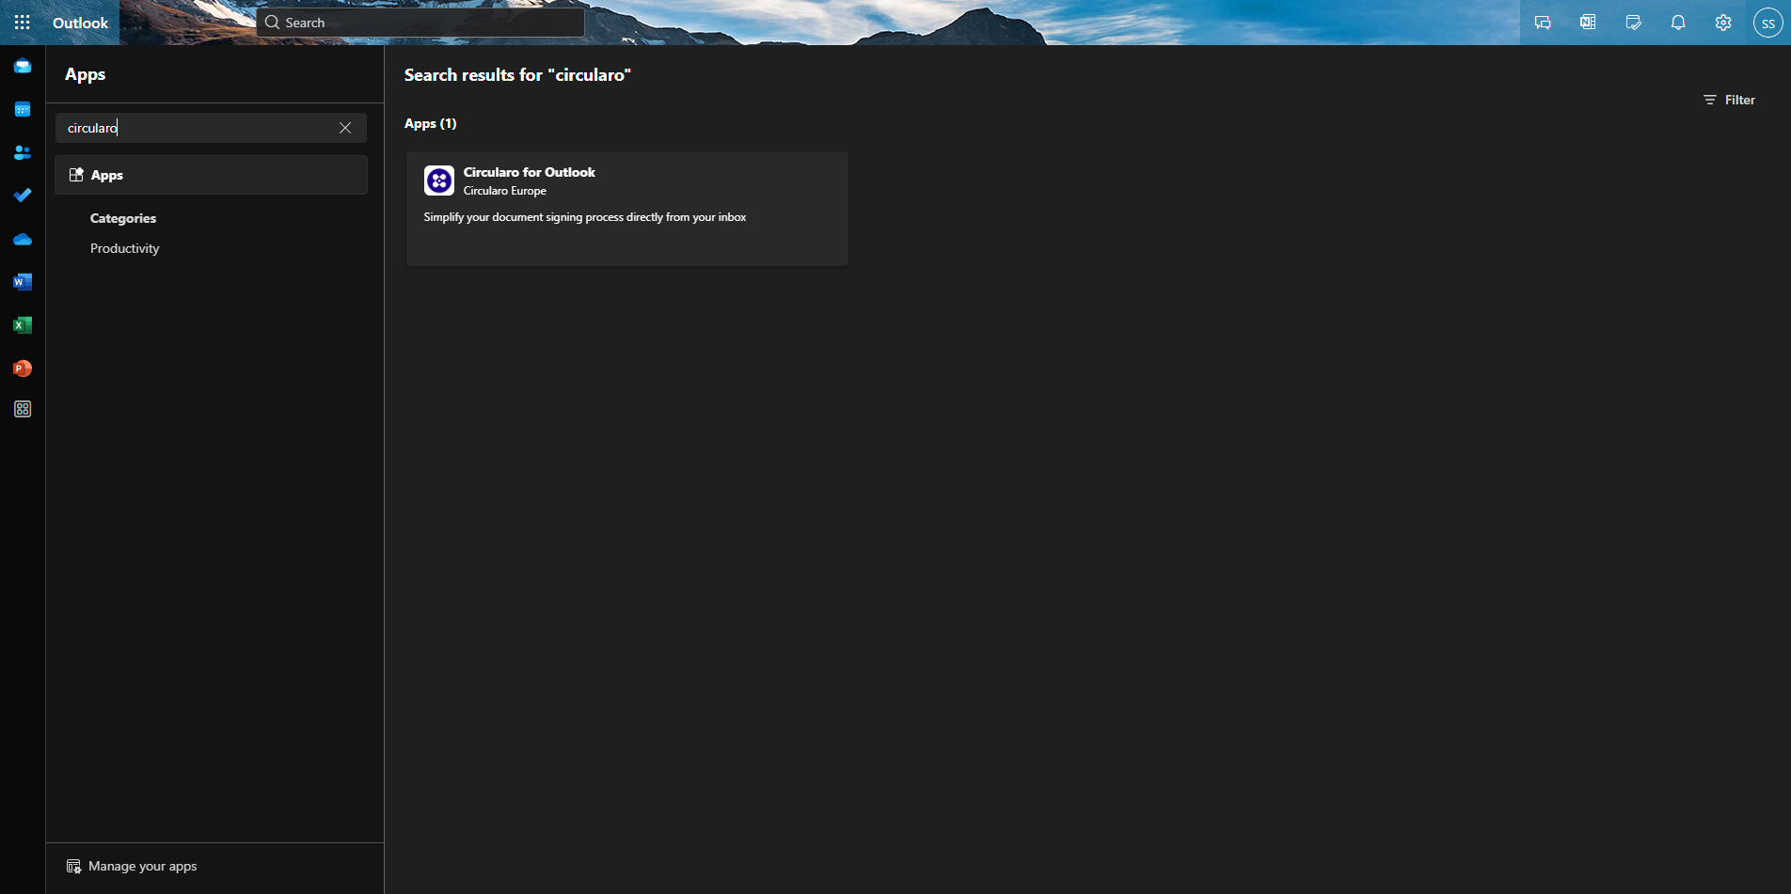This screenshot has height=894, width=1791.
Task: Open notifications with the bell icon
Action: pyautogui.click(x=1677, y=22)
